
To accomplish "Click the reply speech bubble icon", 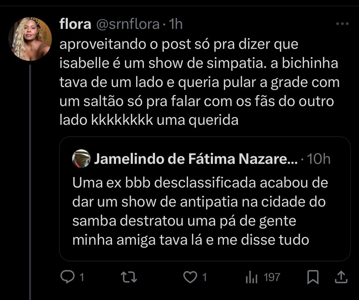I will (67, 277).
